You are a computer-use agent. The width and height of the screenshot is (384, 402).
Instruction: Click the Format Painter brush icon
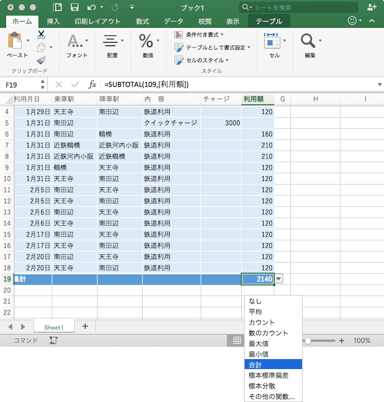click(41, 60)
